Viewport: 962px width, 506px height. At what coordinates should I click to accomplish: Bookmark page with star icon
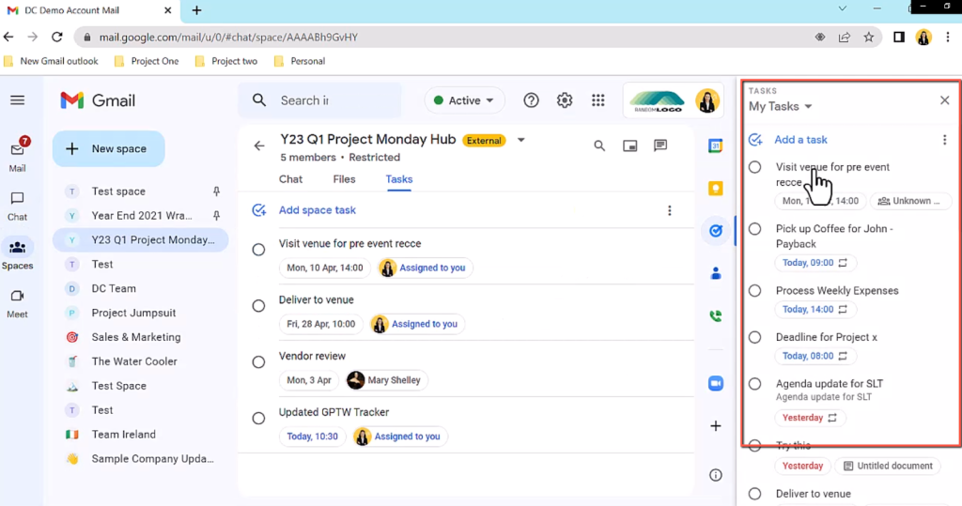[869, 38]
